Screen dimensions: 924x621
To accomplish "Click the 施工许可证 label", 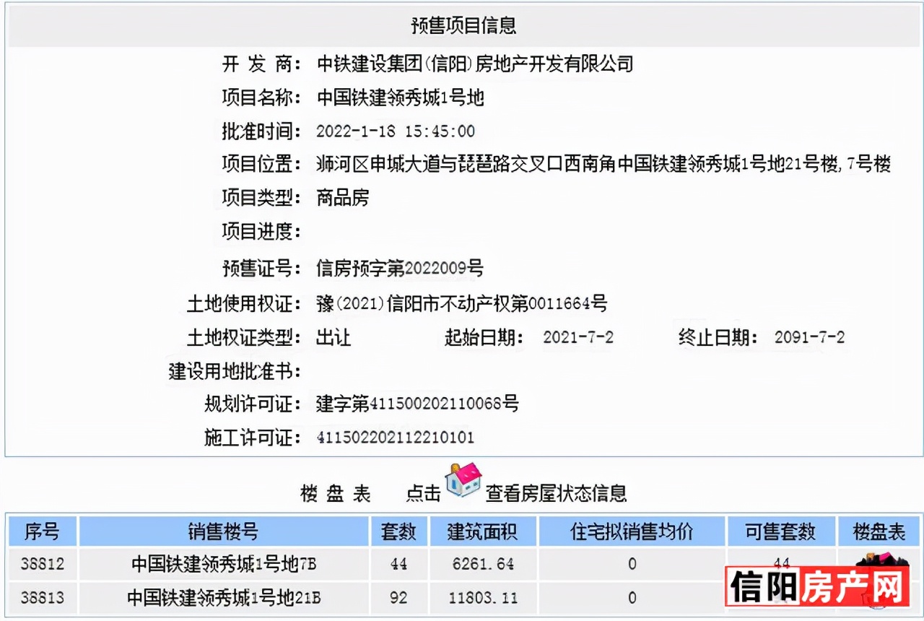I will point(253,438).
